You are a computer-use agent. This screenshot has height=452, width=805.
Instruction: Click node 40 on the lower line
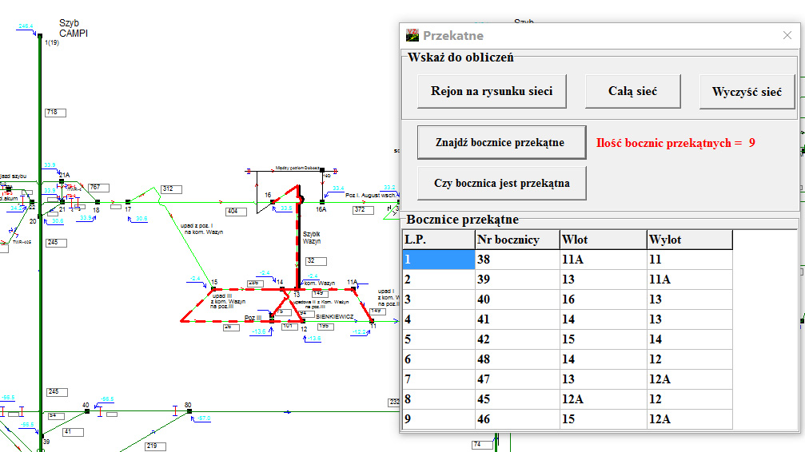tap(87, 411)
